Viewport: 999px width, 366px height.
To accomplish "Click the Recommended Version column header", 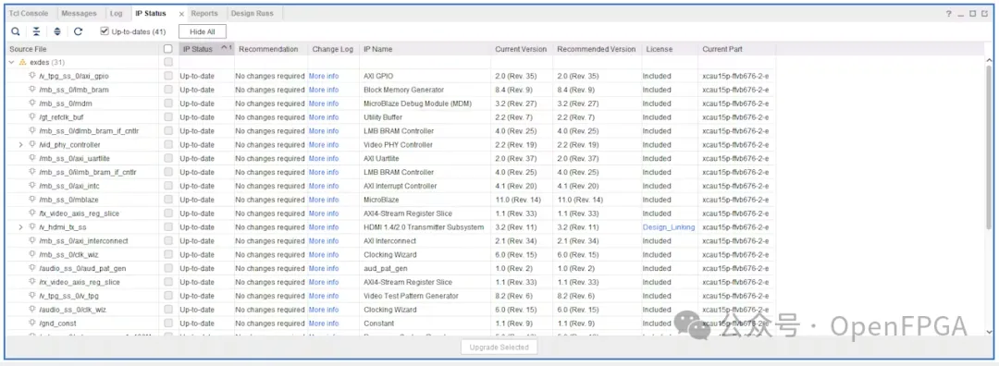I will point(597,49).
